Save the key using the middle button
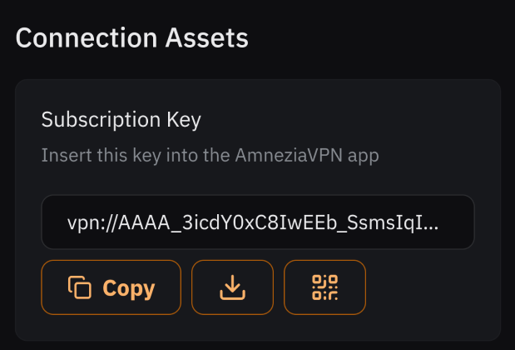 pyautogui.click(x=233, y=287)
